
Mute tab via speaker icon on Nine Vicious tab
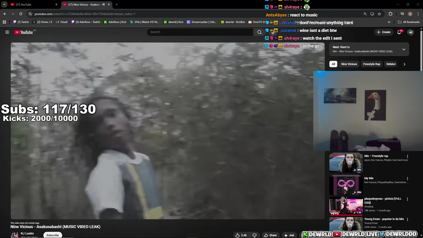coord(103,5)
